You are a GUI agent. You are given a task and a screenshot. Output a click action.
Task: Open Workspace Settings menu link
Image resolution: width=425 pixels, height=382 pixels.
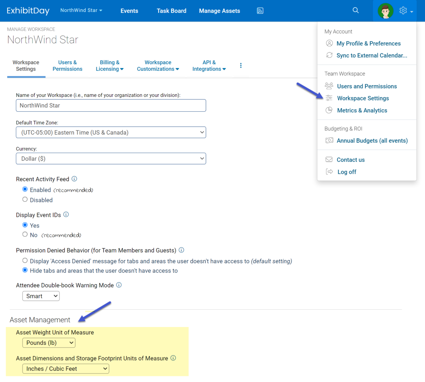pyautogui.click(x=363, y=99)
